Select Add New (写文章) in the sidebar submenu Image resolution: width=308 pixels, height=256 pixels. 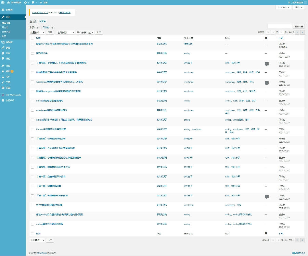tap(5, 27)
